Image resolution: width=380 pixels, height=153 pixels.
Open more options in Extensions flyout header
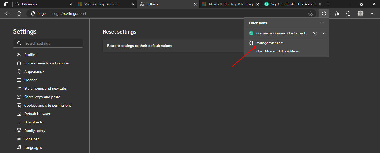[x=322, y=23]
